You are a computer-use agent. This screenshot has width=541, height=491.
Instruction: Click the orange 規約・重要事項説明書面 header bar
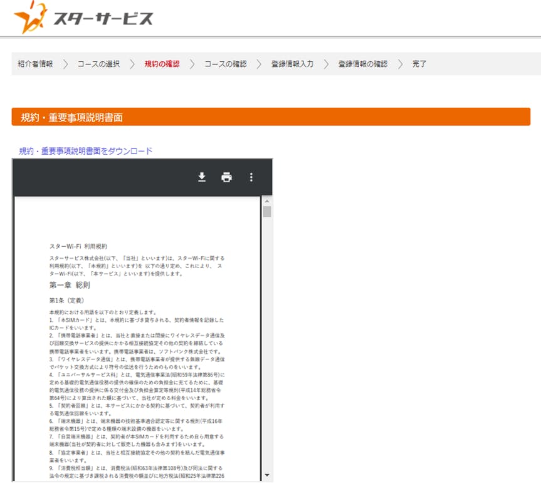[271, 117]
